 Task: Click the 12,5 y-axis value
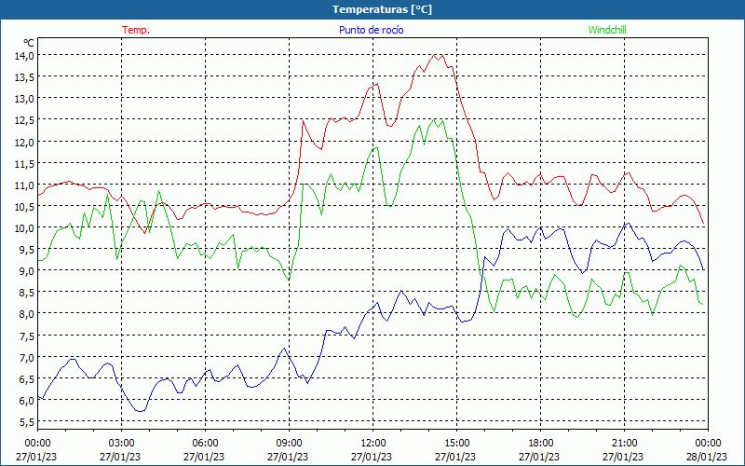tap(24, 120)
